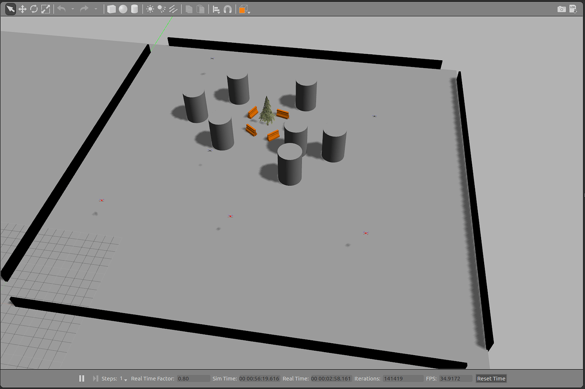
Task: Activate the Scale mode tool
Action: click(x=45, y=9)
